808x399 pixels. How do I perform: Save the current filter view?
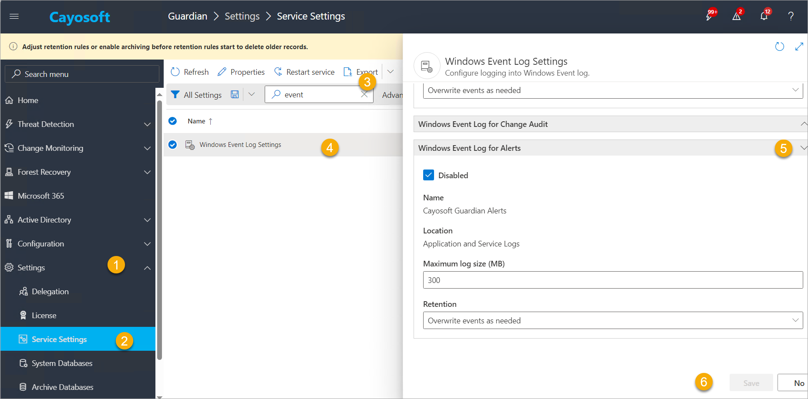coord(235,95)
